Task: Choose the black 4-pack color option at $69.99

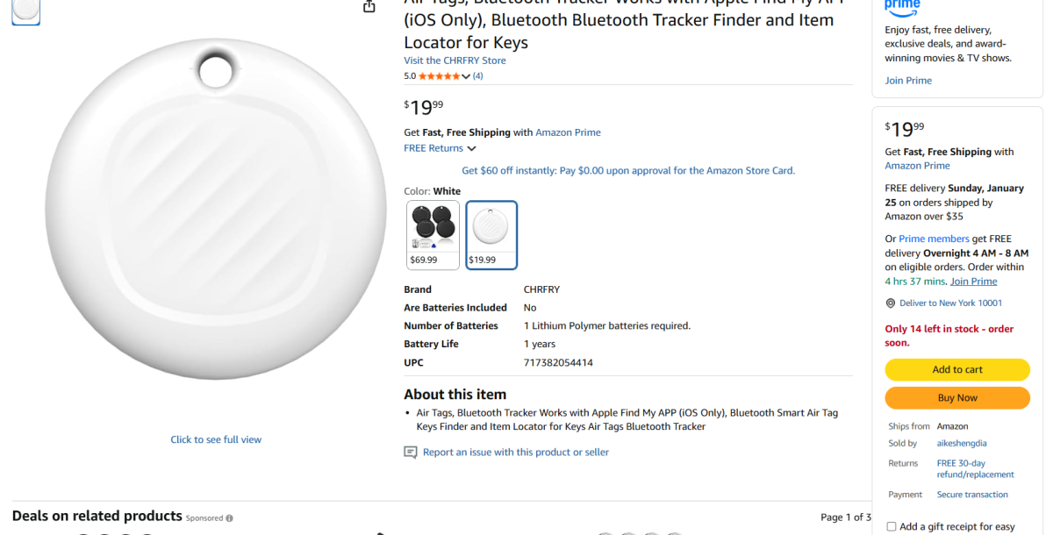Action: [x=433, y=234]
